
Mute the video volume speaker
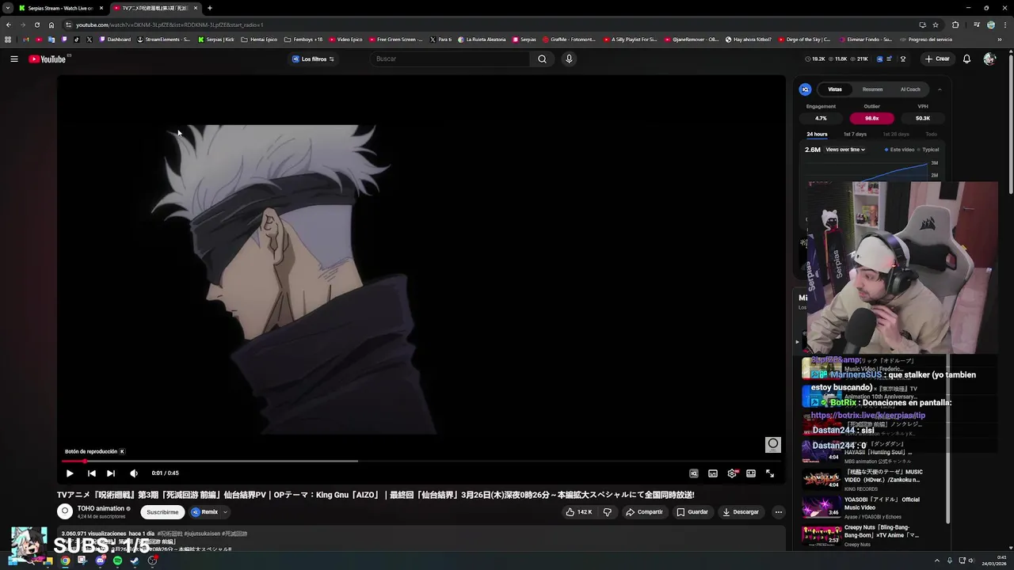click(x=134, y=473)
